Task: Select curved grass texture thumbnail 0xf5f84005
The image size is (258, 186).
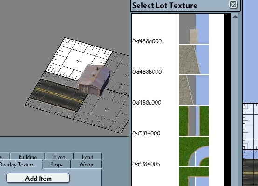Action: tap(194, 152)
